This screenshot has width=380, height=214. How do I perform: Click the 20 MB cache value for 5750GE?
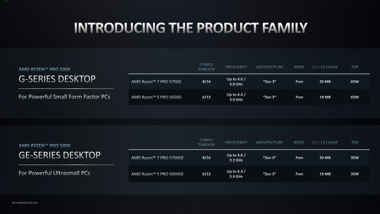pyautogui.click(x=325, y=158)
